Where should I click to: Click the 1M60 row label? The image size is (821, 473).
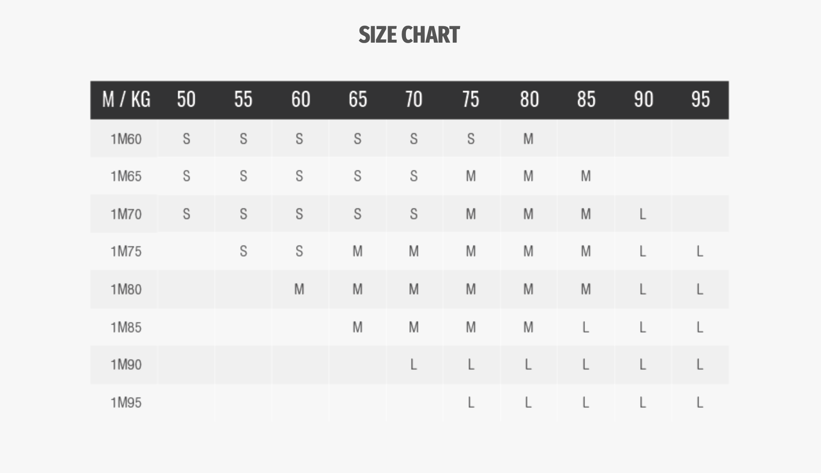coord(126,139)
